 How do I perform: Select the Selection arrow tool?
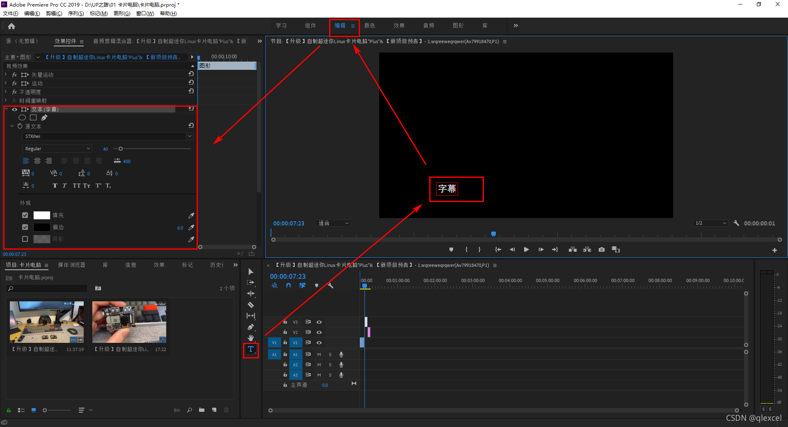[251, 272]
